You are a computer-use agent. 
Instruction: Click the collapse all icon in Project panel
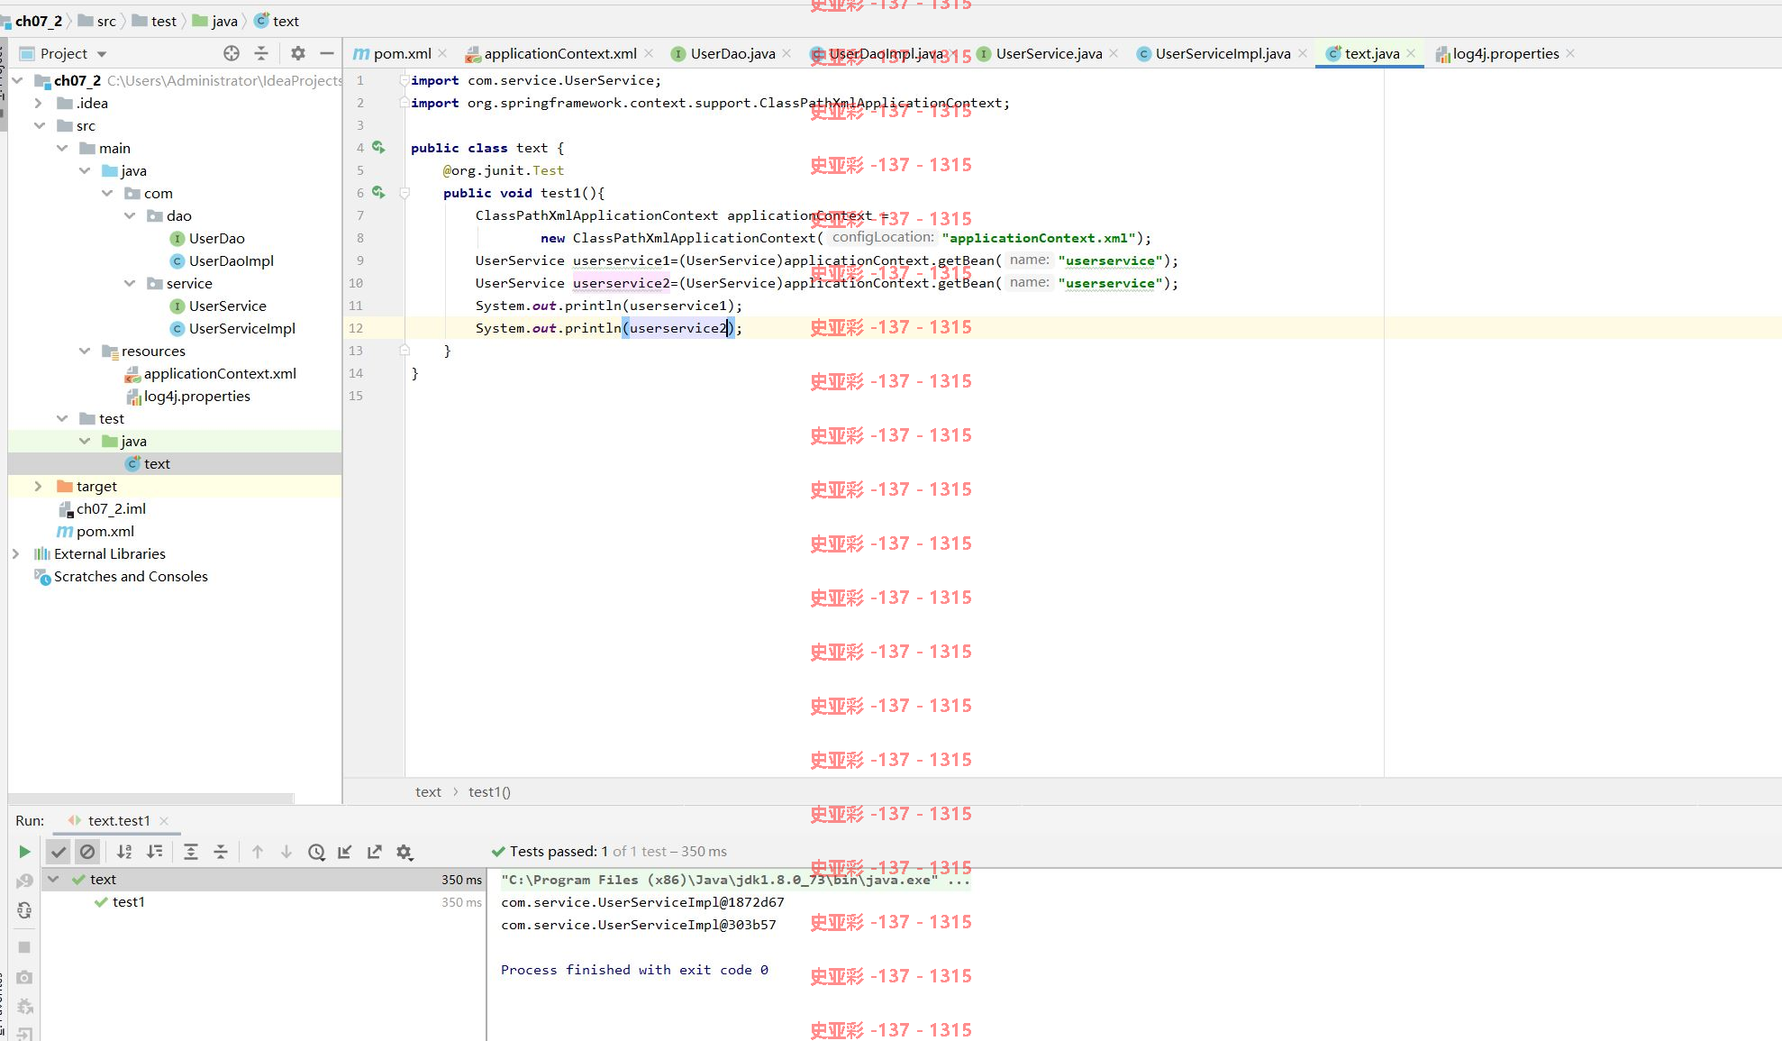pyautogui.click(x=261, y=53)
